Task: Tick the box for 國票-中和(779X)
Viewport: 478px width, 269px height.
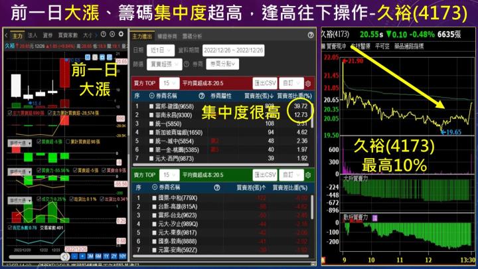Action: click(x=154, y=198)
